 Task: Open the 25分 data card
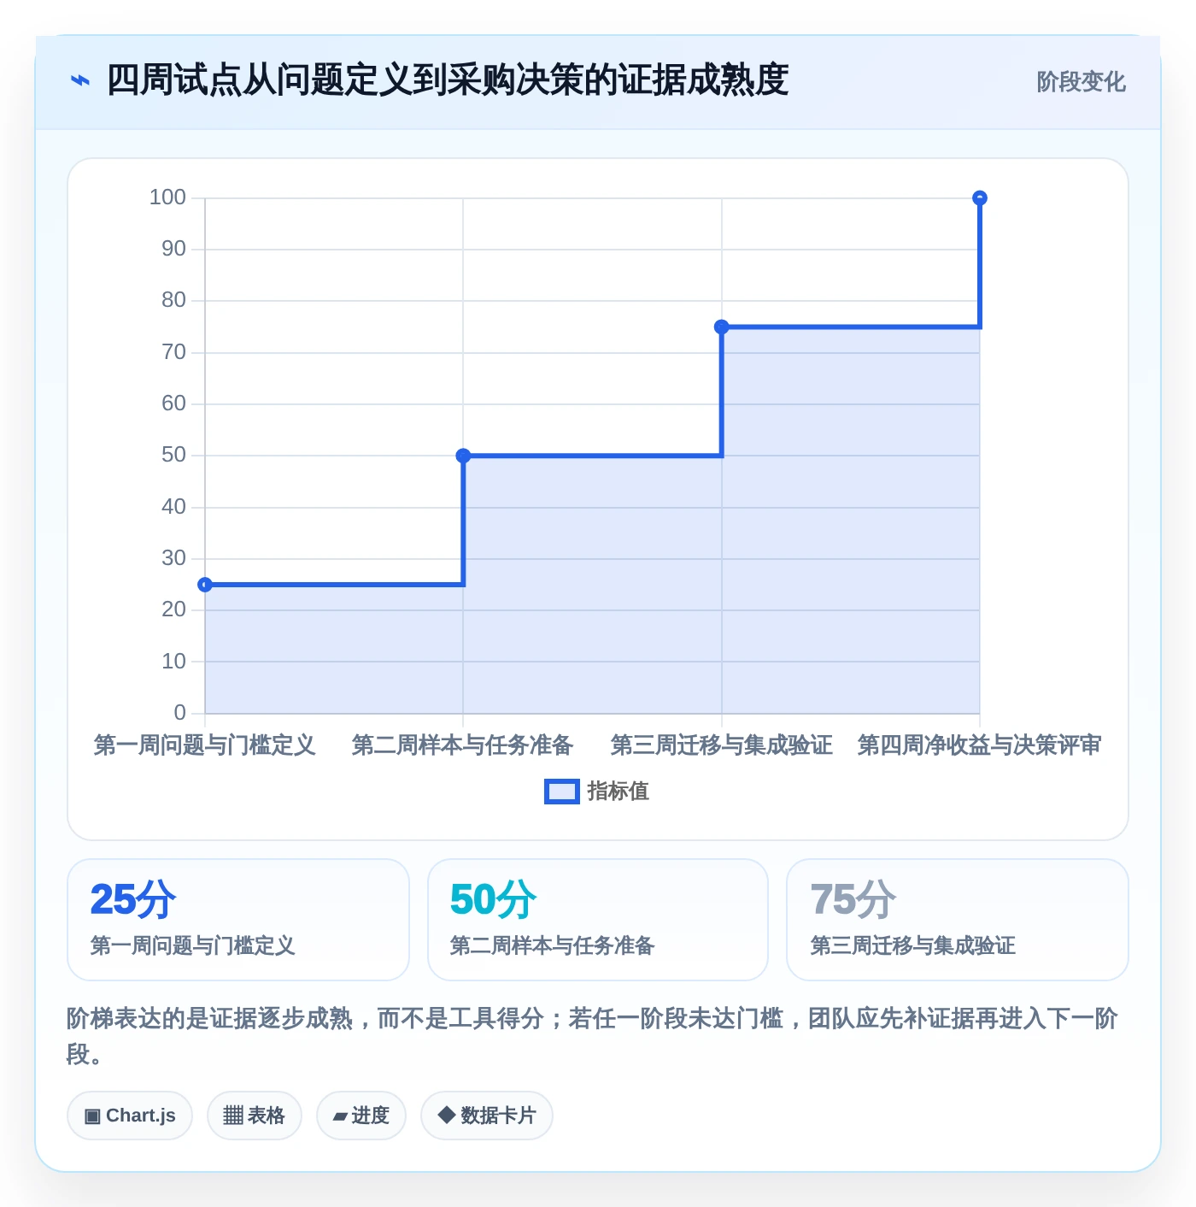click(238, 920)
